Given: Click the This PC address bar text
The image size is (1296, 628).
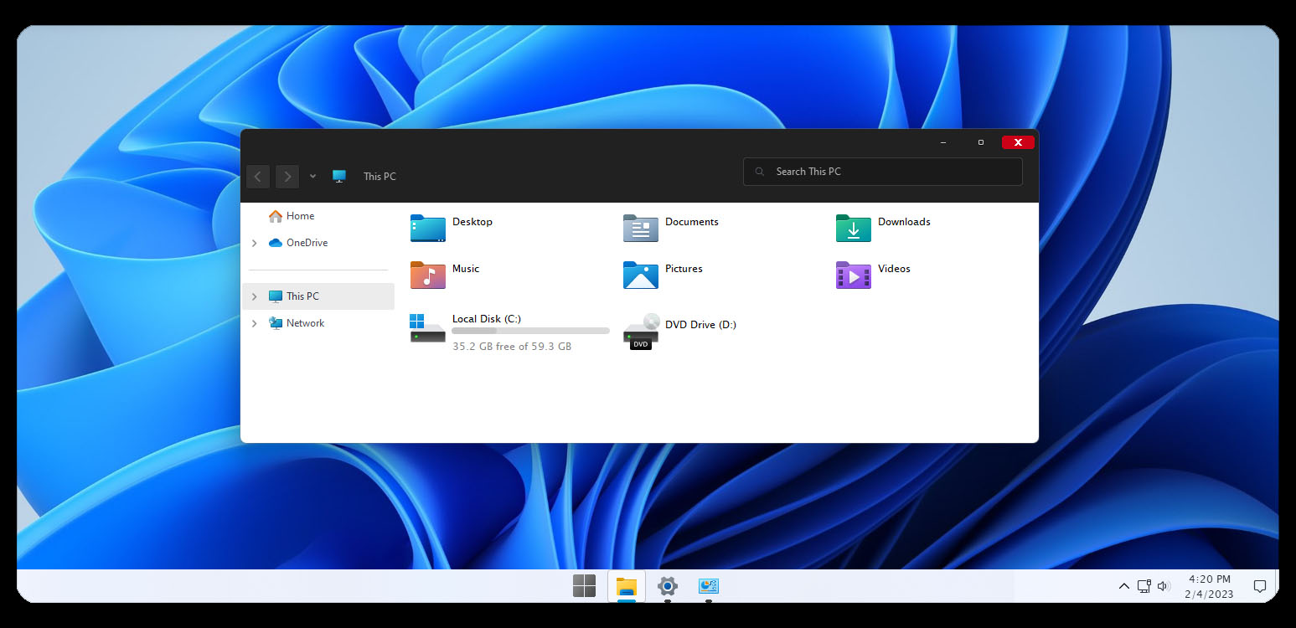Looking at the screenshot, I should (380, 177).
